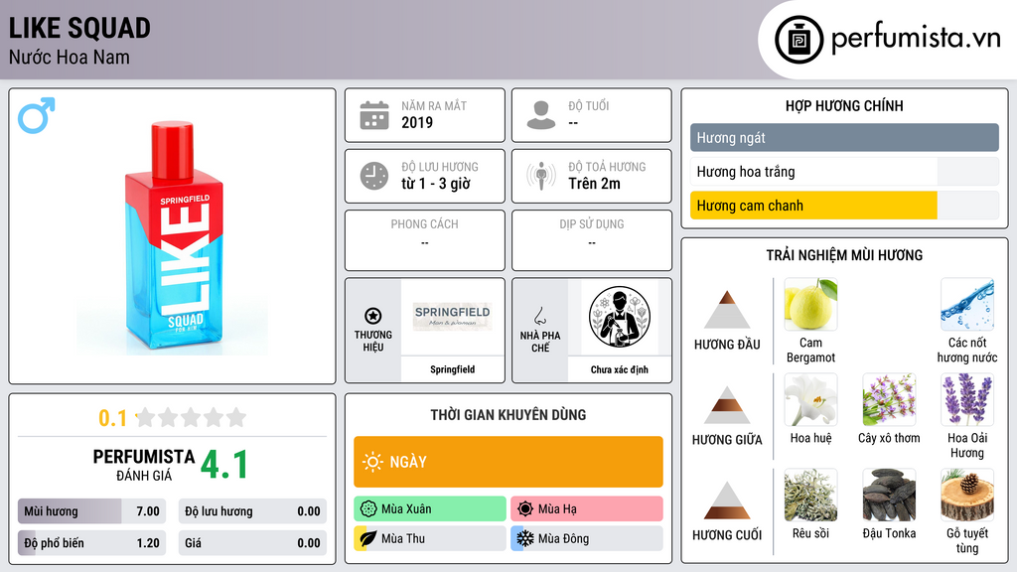Image resolution: width=1017 pixels, height=572 pixels.
Task: Click the snowflake icon beside Mùa Đông
Action: tap(525, 538)
